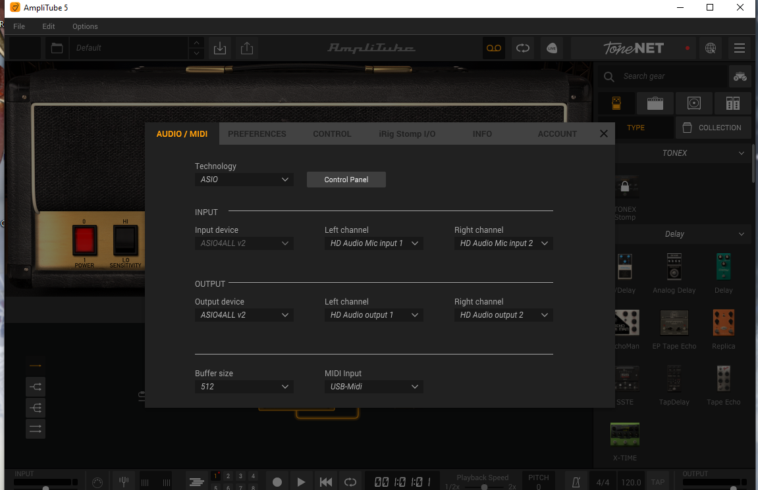Open input Right channel dropdown
This screenshot has height=490, width=758.
coord(503,243)
